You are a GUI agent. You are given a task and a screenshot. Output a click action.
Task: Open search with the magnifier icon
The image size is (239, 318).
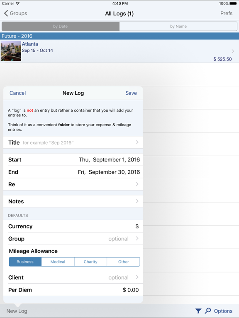[207, 311]
